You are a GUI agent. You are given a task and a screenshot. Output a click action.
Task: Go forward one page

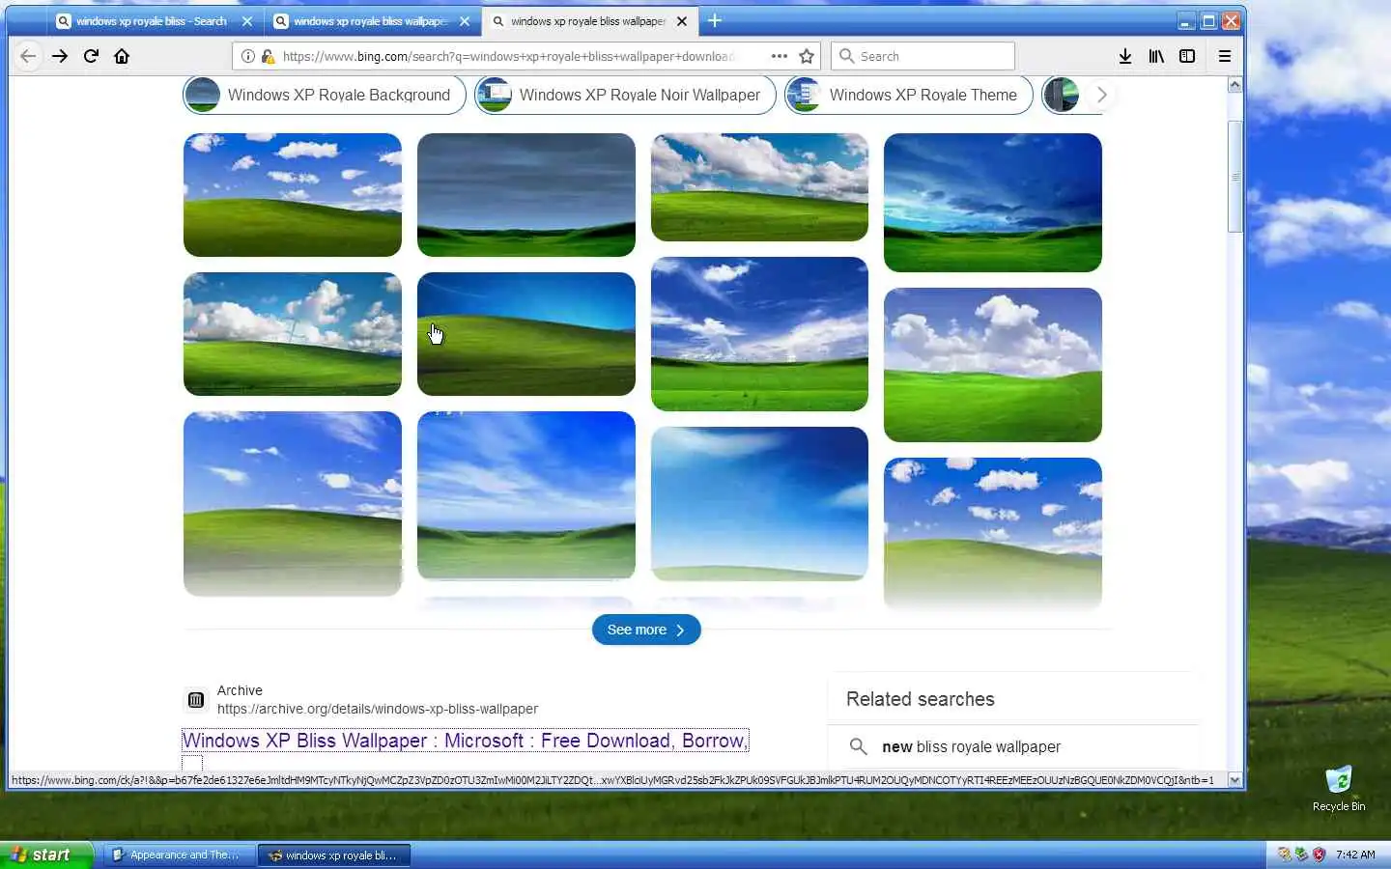(x=60, y=56)
